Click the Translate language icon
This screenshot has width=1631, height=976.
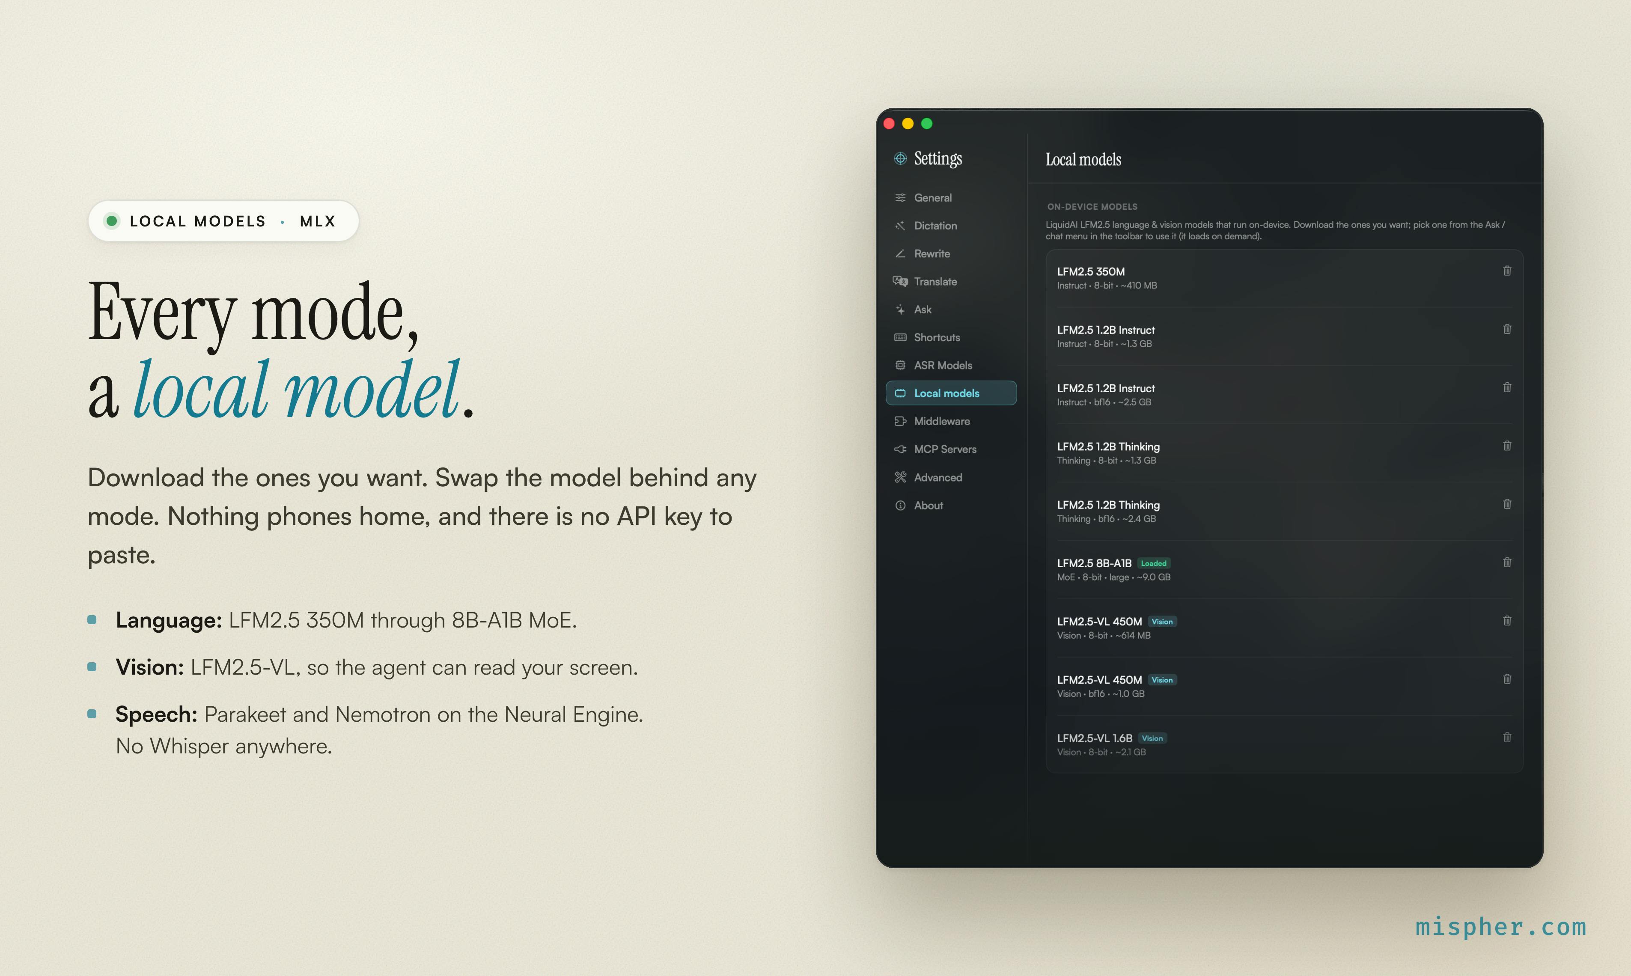pos(900,282)
